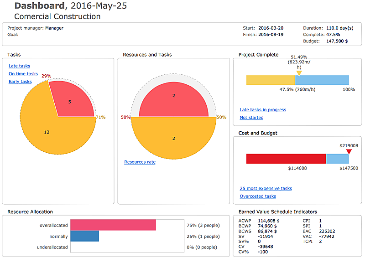The height and width of the screenshot is (263, 365).
Task: Click the yellow triangle marker on Project Complete
Action: pos(299,73)
